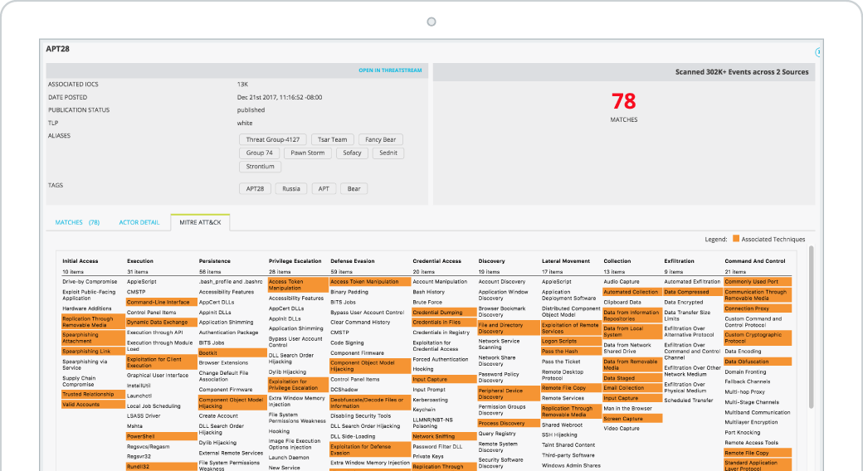Image resolution: width=863 pixels, height=471 pixels.
Task: Click the Command And Control column header
Action: pyautogui.click(x=755, y=261)
